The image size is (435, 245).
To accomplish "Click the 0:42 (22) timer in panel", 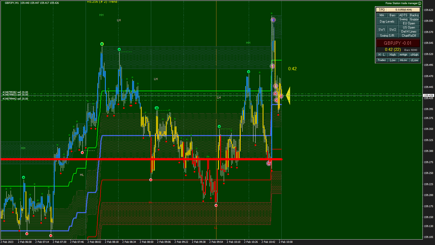I will click(x=393, y=50).
